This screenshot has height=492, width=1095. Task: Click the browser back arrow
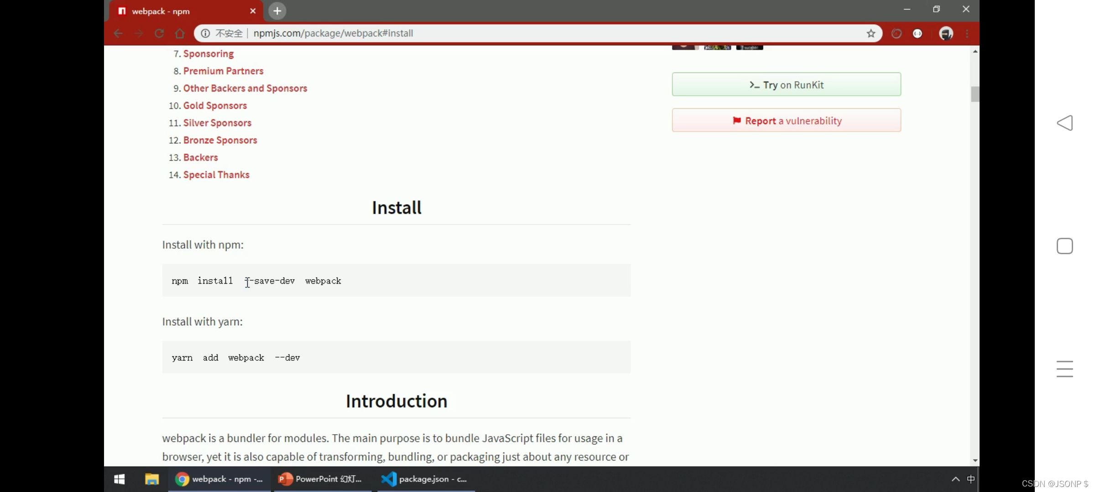coord(118,33)
